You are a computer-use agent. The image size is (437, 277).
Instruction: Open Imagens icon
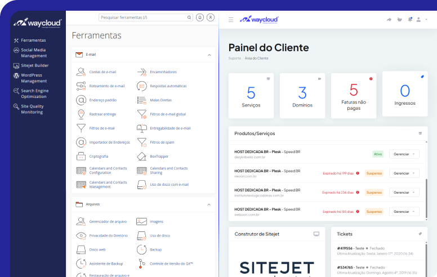point(141,222)
